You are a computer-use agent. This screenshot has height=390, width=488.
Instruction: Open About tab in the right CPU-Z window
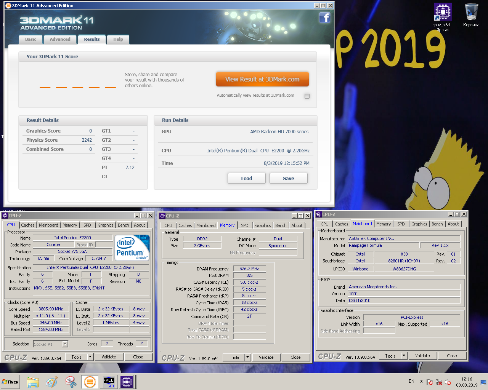[453, 224]
